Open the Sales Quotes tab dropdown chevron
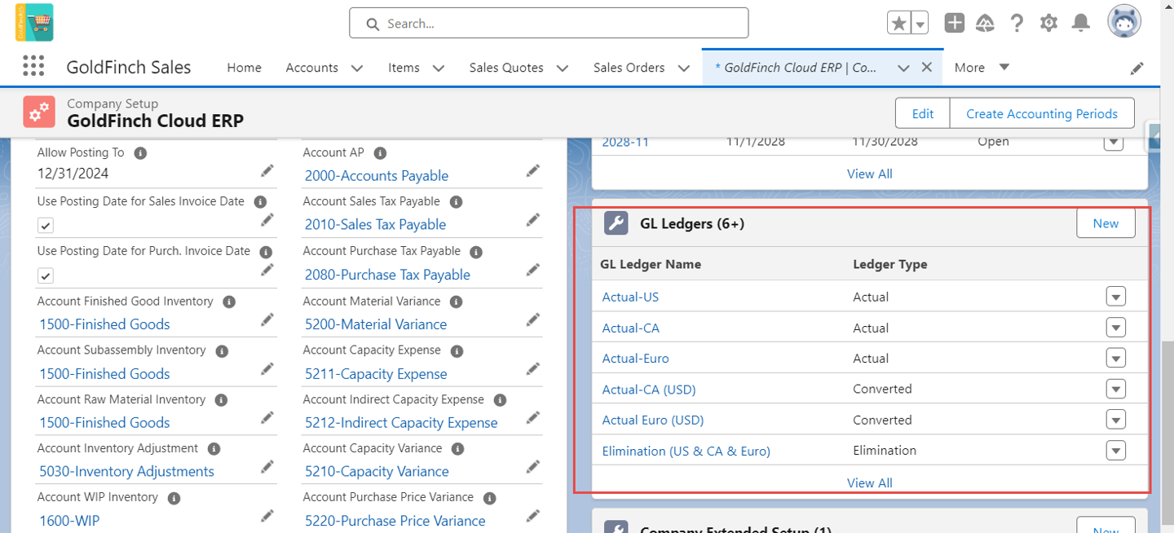This screenshot has width=1174, height=533. [x=563, y=68]
